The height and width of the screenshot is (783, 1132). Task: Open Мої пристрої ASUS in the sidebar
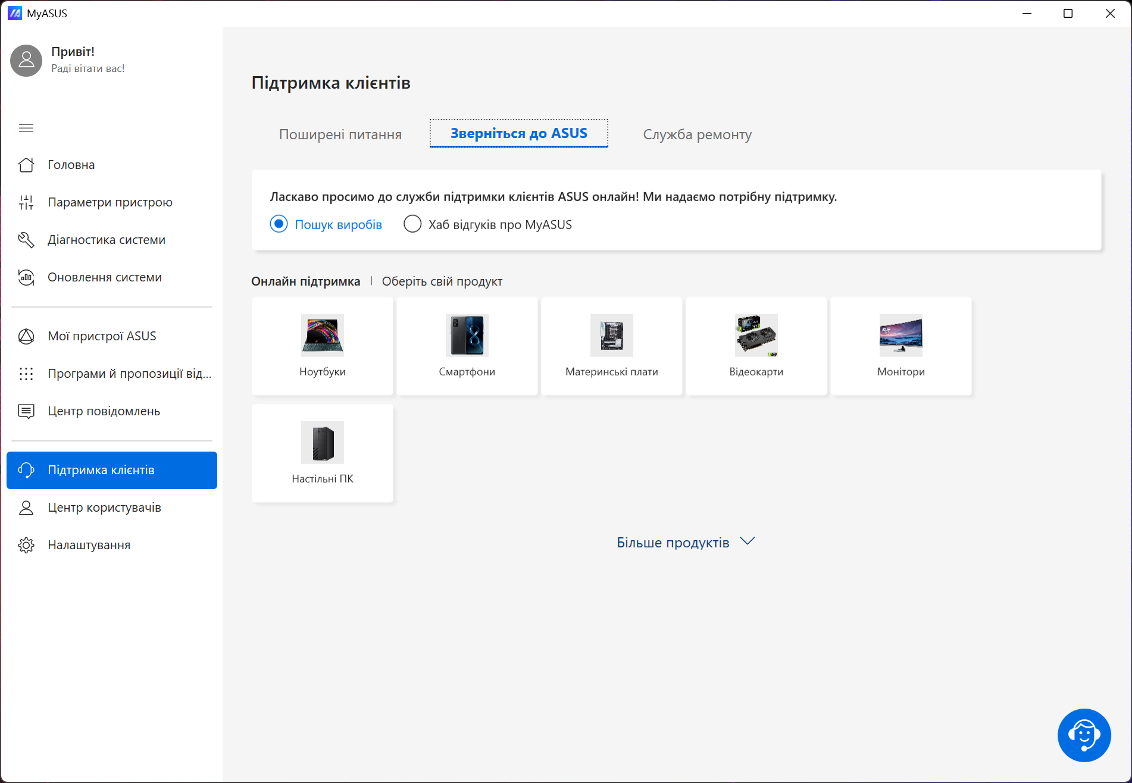click(x=112, y=336)
